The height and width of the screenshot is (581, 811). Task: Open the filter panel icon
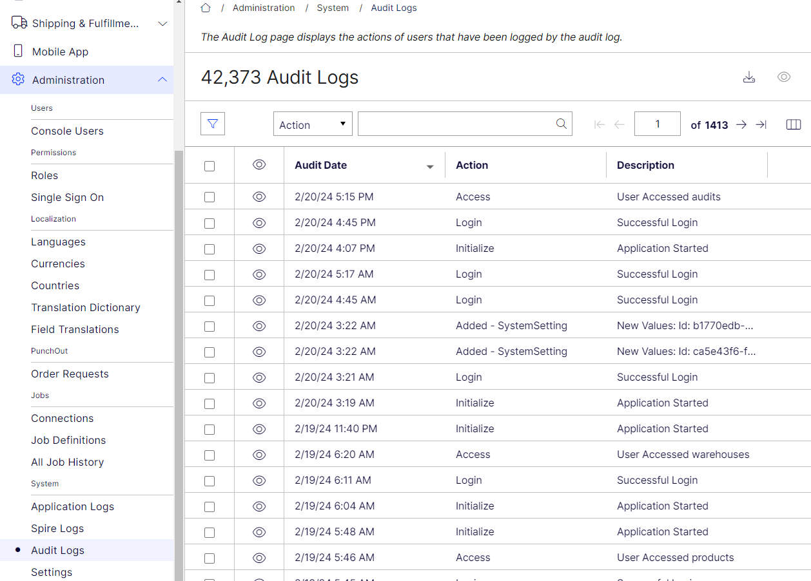click(212, 123)
